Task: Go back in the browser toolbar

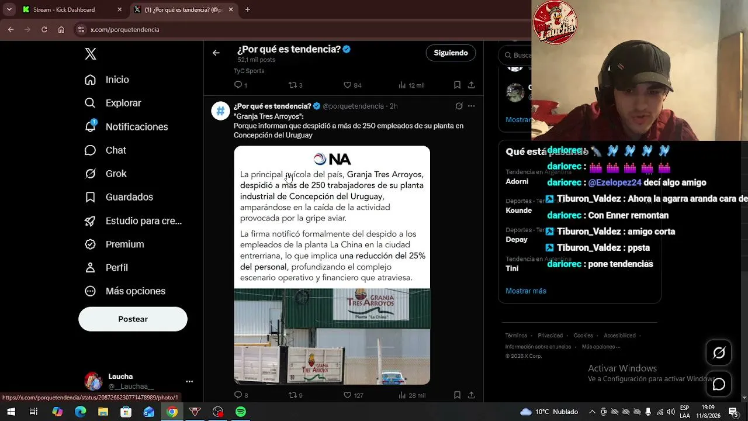Action: (x=11, y=29)
